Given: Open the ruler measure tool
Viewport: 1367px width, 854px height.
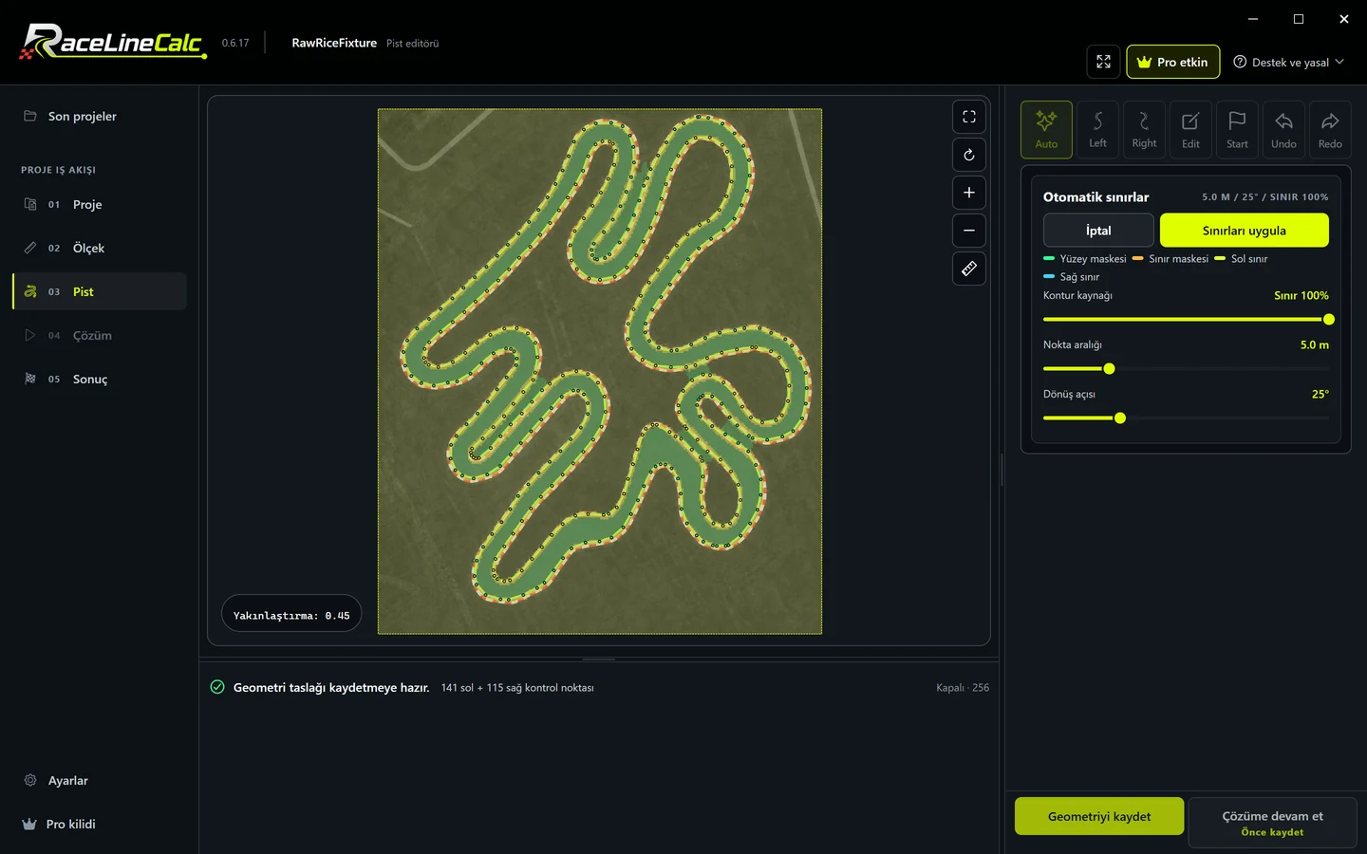Looking at the screenshot, I should coord(969,269).
